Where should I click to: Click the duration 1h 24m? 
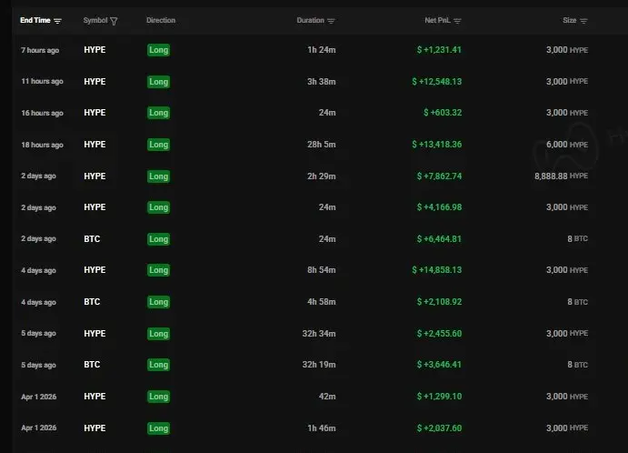pyautogui.click(x=321, y=50)
